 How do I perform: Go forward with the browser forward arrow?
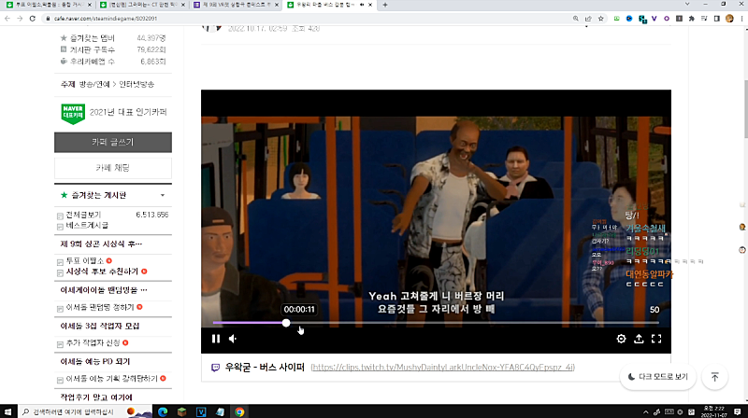point(20,19)
